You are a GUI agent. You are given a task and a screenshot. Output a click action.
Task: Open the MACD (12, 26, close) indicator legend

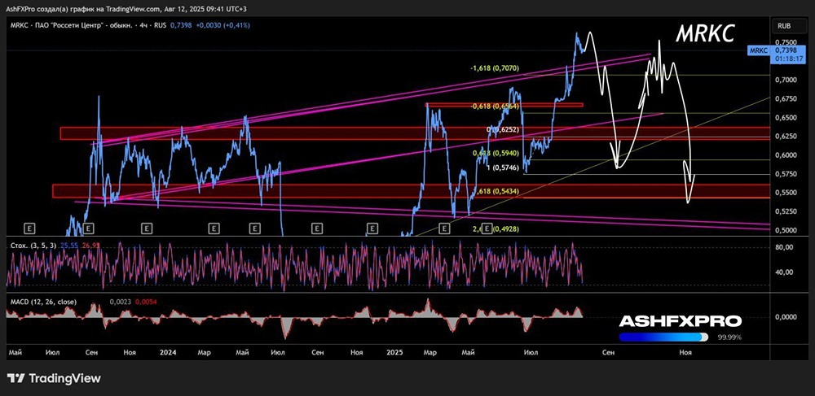pyautogui.click(x=43, y=301)
